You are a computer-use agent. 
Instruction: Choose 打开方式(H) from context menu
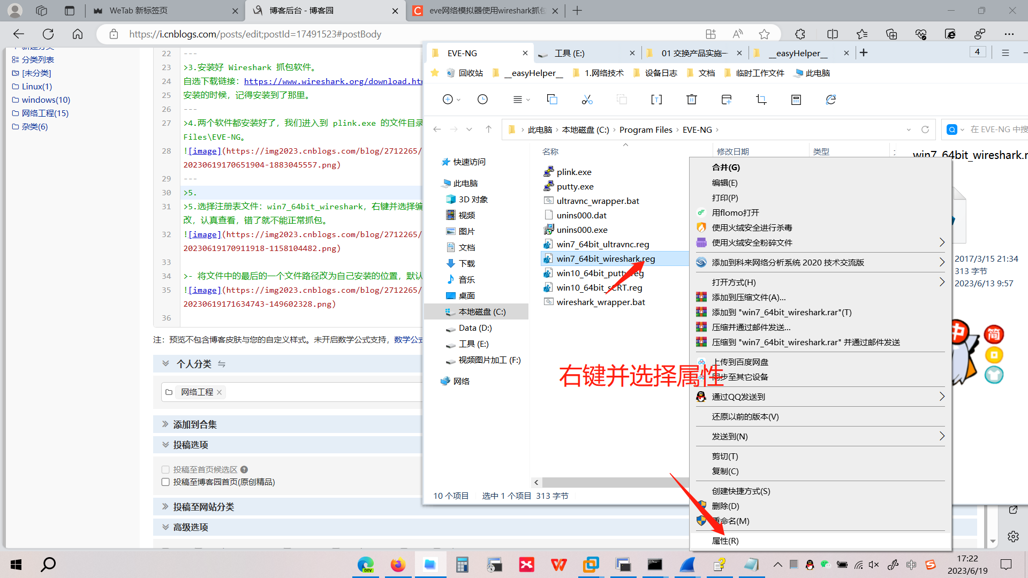click(x=820, y=282)
